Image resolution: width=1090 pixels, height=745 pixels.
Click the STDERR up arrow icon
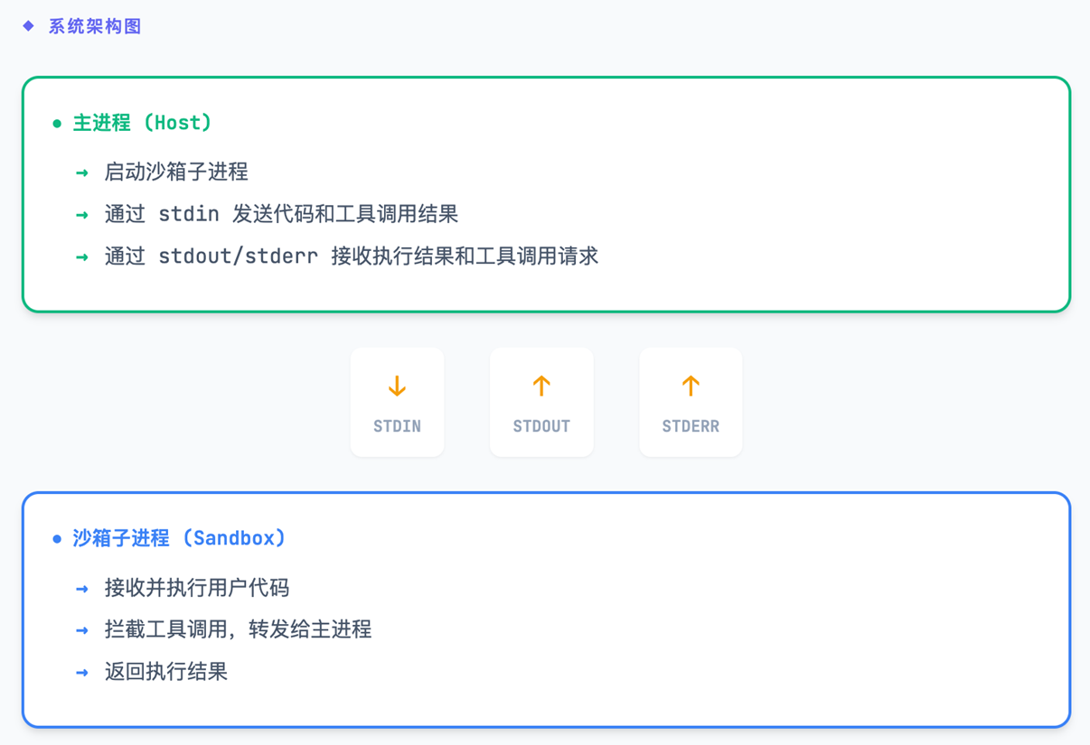tap(691, 386)
